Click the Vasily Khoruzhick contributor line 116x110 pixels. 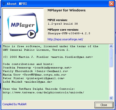click(35, 71)
